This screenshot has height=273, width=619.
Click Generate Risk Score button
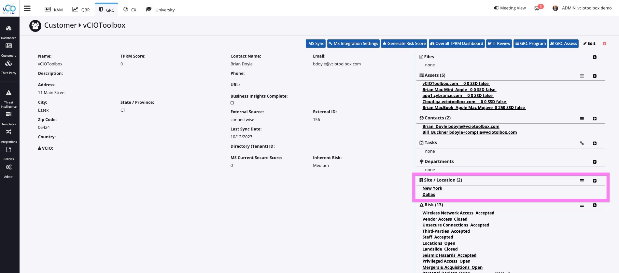404,44
